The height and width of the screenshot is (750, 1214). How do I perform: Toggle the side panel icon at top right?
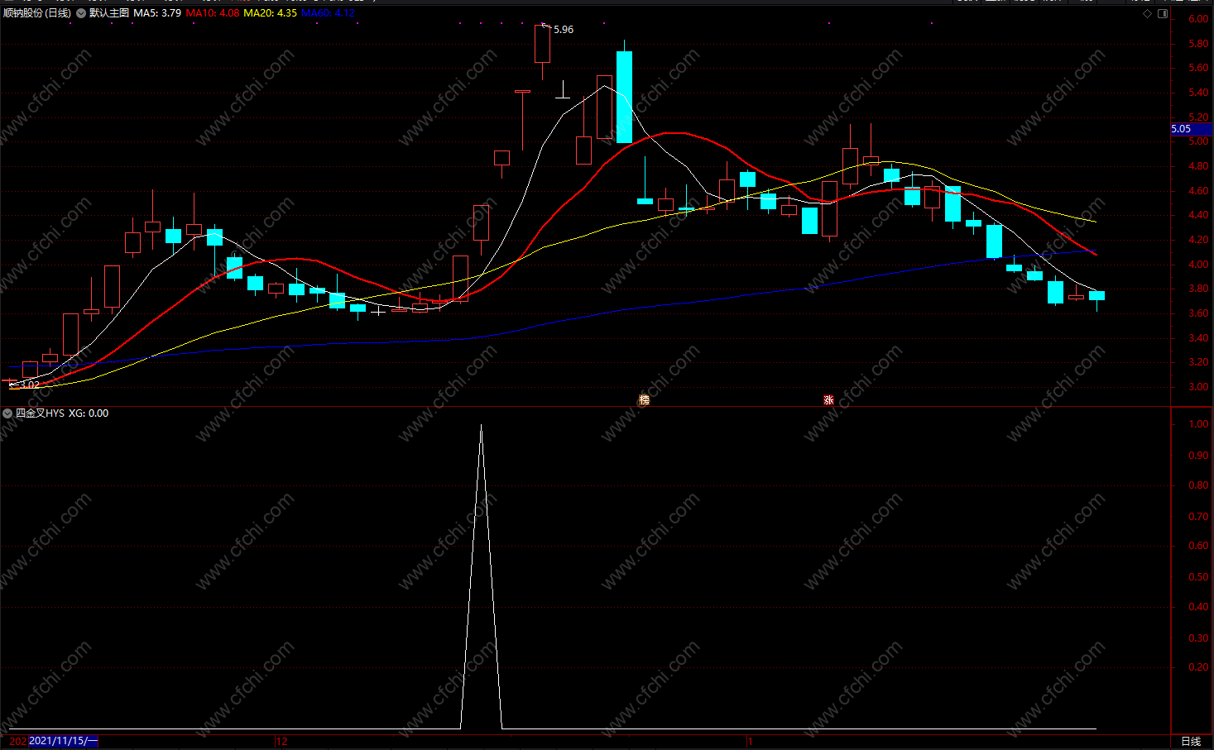coord(1163,13)
